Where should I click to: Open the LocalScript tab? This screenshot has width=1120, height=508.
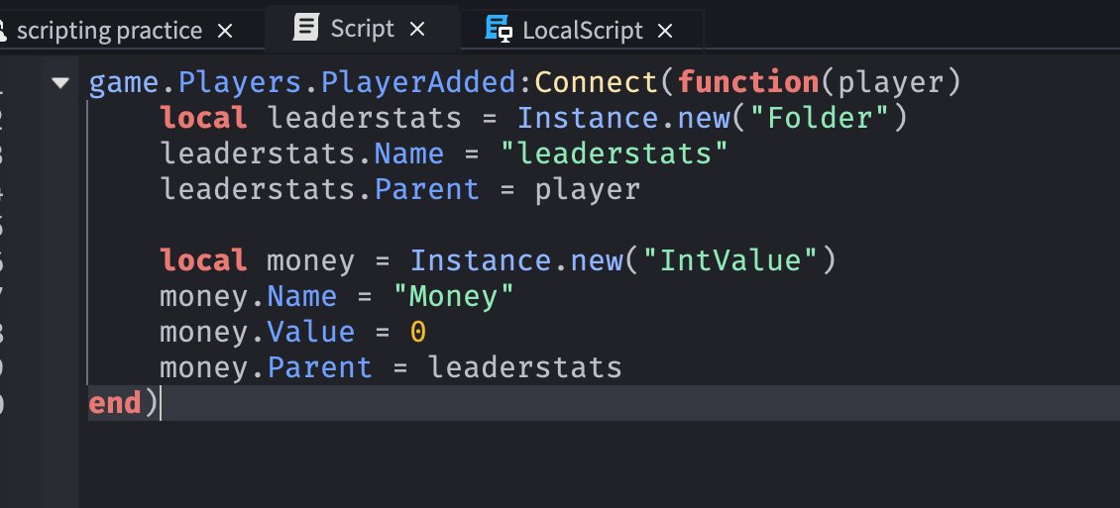pos(582,31)
